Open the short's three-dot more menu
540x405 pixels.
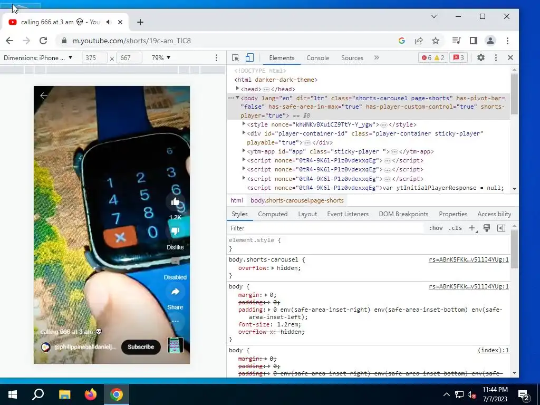pos(175,321)
